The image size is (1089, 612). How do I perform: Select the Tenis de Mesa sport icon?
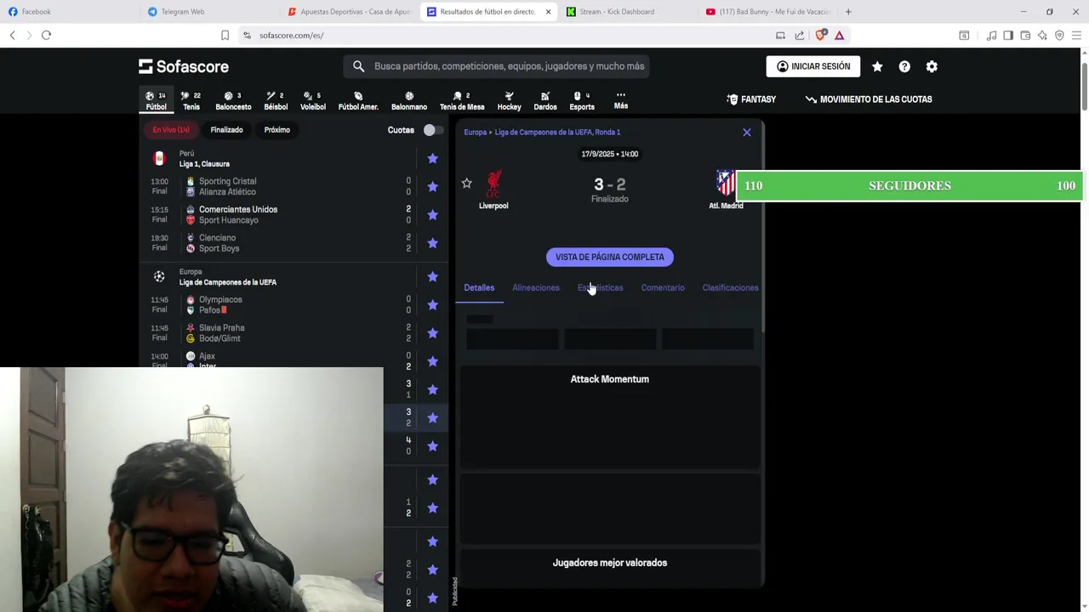(x=462, y=100)
